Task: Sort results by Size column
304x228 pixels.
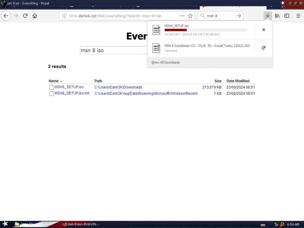Action: pyautogui.click(x=218, y=81)
